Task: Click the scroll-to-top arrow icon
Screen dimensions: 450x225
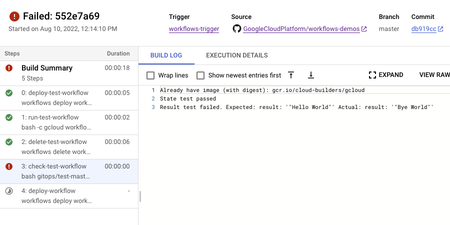Action: tap(291, 75)
